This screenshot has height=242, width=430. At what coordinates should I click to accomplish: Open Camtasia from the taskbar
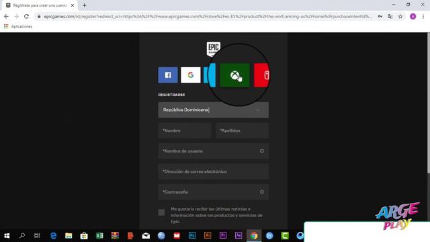pos(285,235)
